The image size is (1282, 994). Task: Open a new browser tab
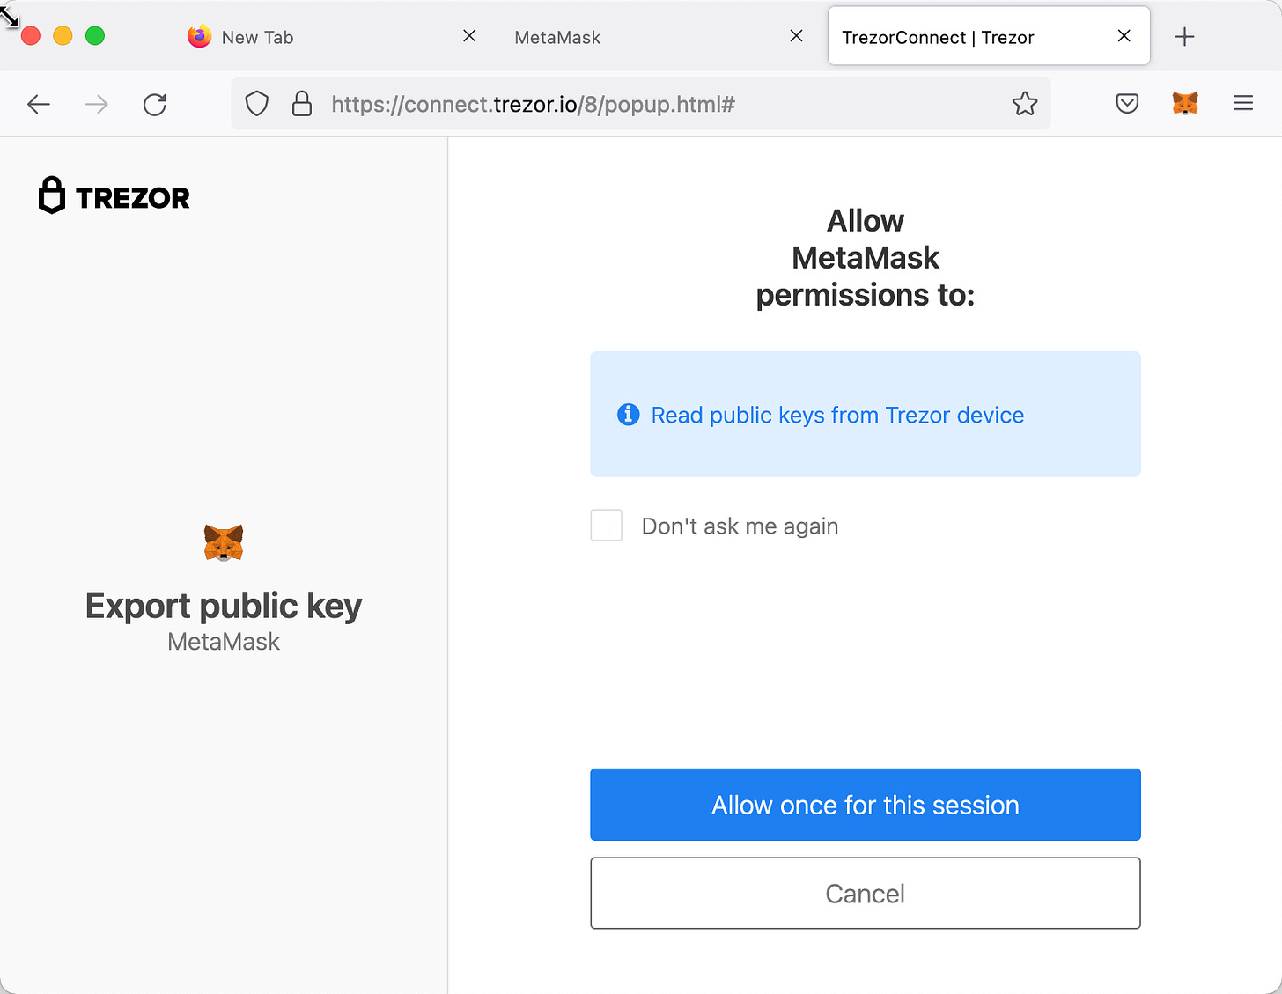pyautogui.click(x=1185, y=36)
